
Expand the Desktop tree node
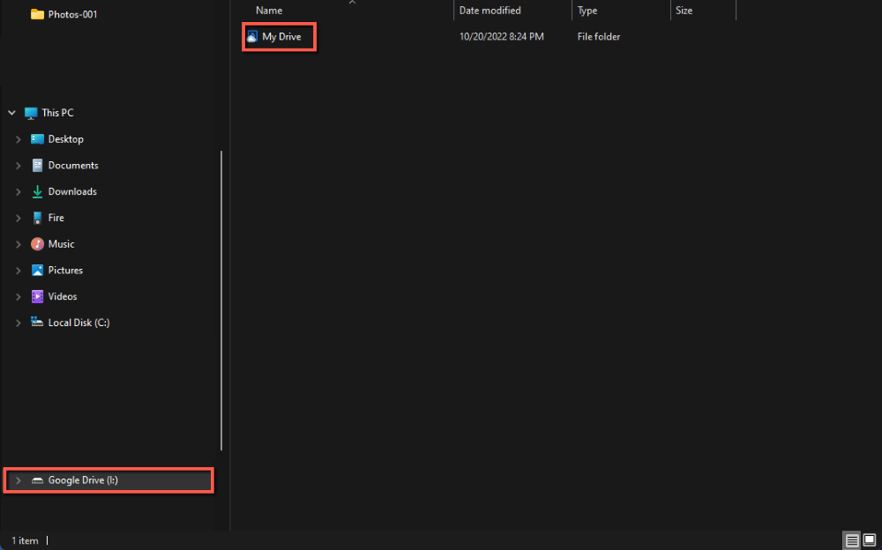point(18,139)
